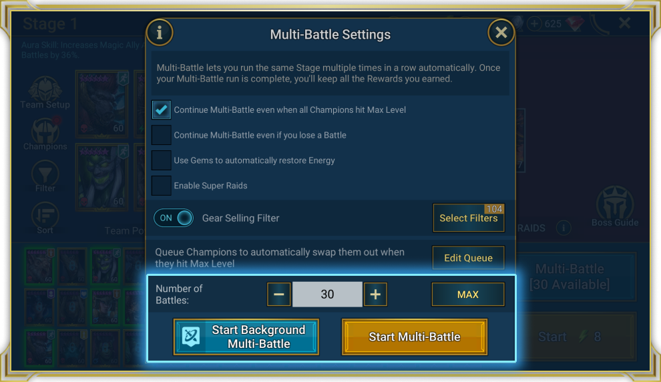Click the Edit Queue button

[x=468, y=258]
